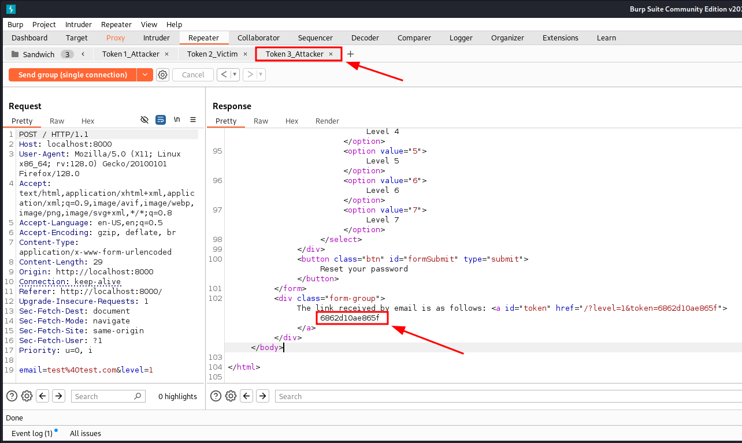
Task: Switch to the Extensions tab
Action: (x=561, y=38)
